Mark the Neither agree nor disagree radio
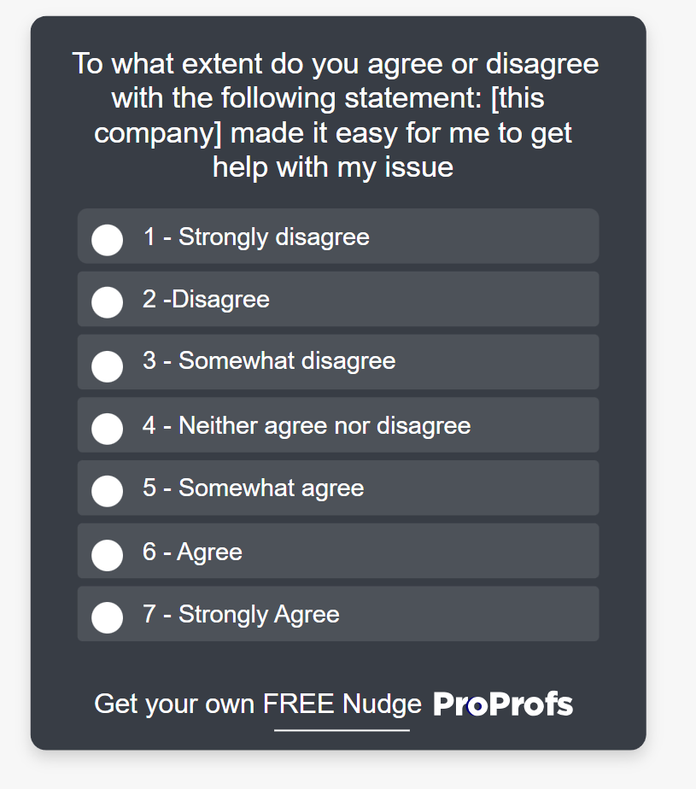This screenshot has height=789, width=696. point(107,428)
